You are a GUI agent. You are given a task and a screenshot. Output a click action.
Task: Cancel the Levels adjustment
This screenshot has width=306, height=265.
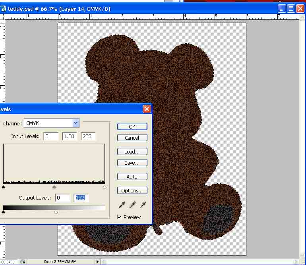click(x=132, y=138)
